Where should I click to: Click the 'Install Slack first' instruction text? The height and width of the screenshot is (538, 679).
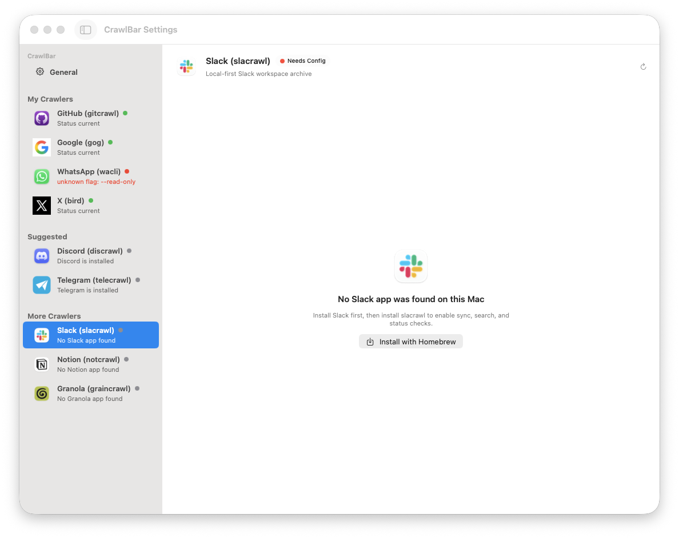411,319
